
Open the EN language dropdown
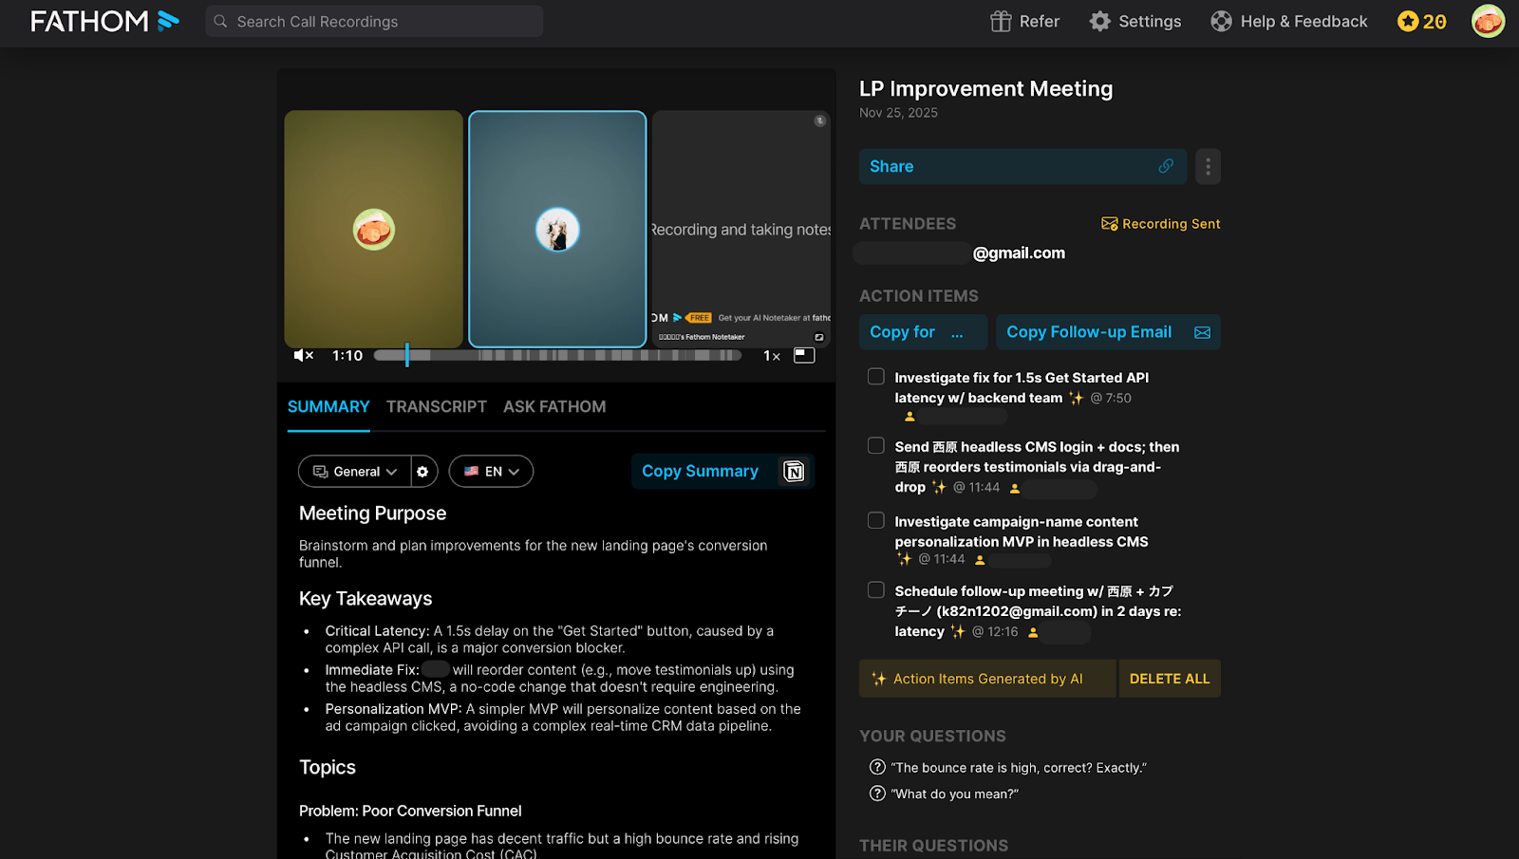491,472
